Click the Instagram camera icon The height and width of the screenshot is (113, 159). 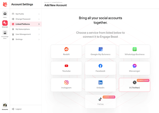66,83
